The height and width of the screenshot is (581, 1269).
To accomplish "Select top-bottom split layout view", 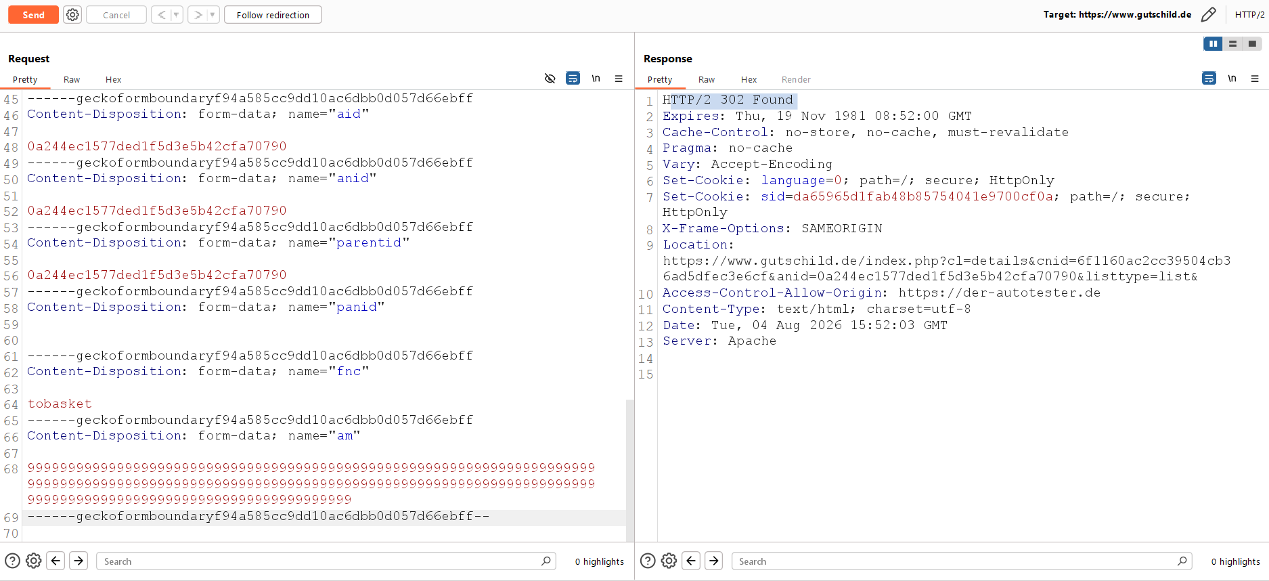I will pos(1232,43).
